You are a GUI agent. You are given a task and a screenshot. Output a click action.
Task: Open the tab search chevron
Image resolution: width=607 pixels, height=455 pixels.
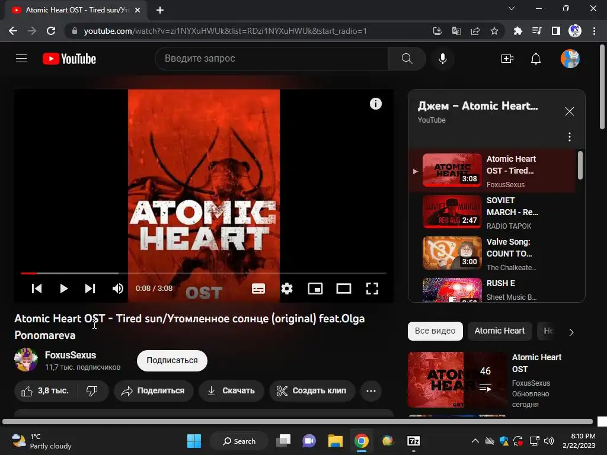[512, 8]
